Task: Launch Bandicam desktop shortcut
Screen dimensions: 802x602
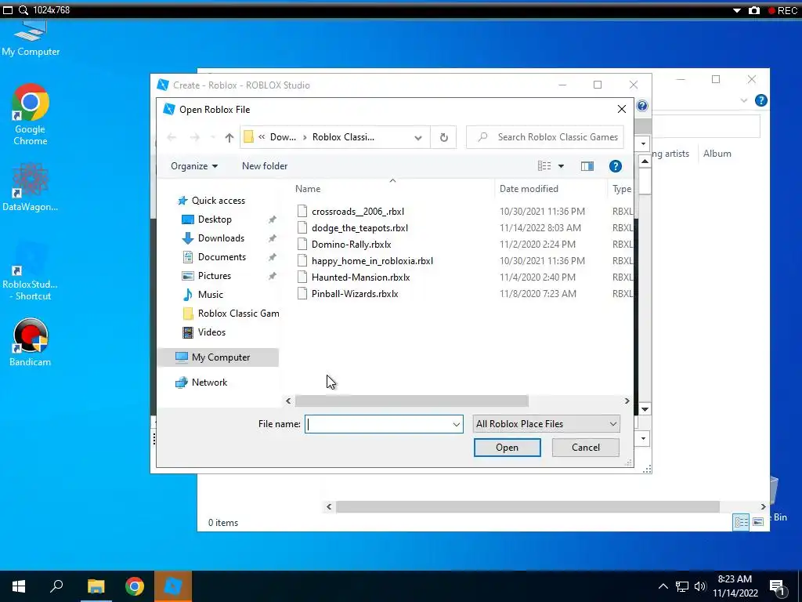Action: [x=31, y=343]
